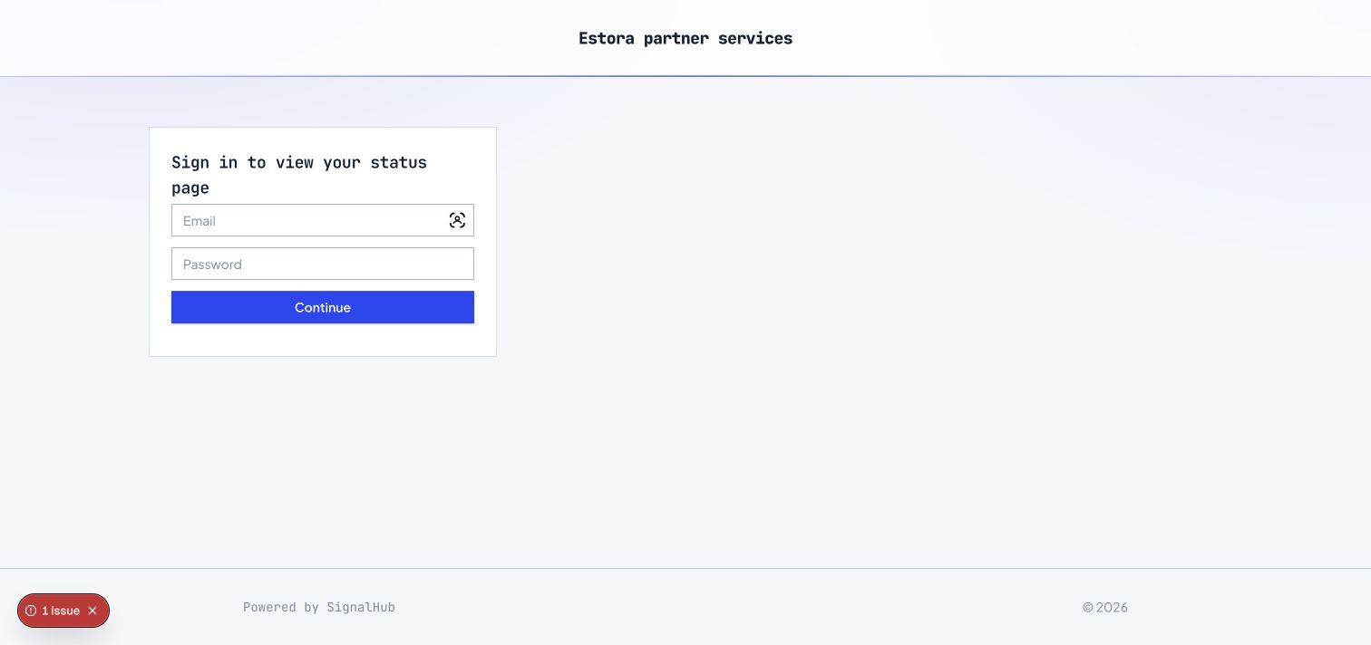
Task: Click the Powered by SignalHub text
Action: click(x=319, y=607)
